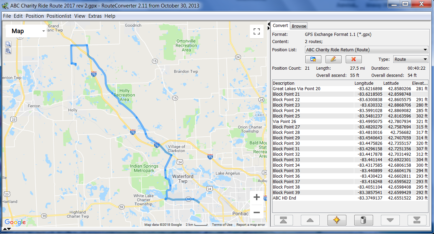Open the Map type dropdown

(26, 31)
